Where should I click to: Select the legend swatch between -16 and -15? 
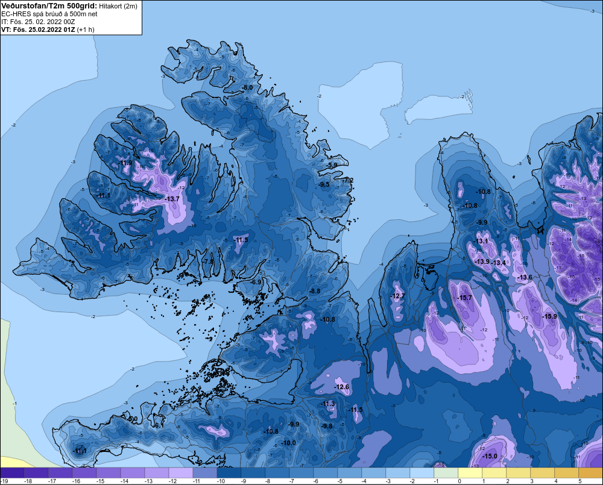coord(84,473)
